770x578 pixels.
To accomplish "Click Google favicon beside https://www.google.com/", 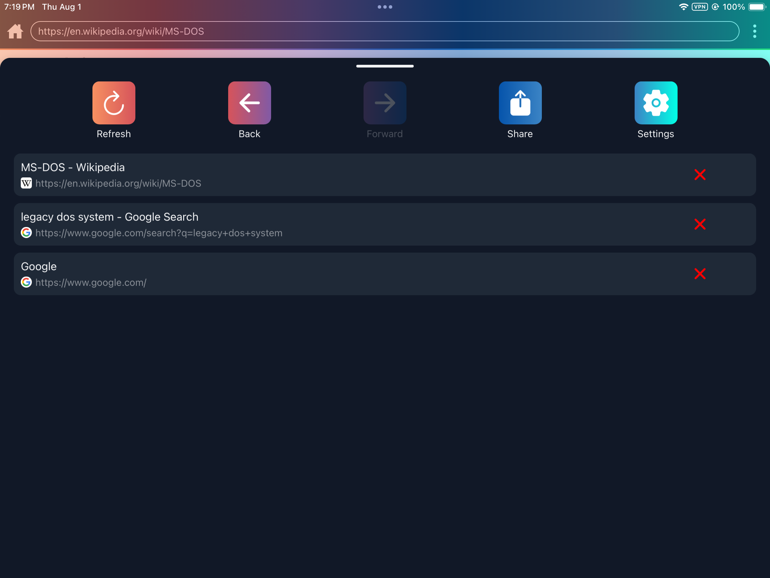I will pyautogui.click(x=26, y=282).
